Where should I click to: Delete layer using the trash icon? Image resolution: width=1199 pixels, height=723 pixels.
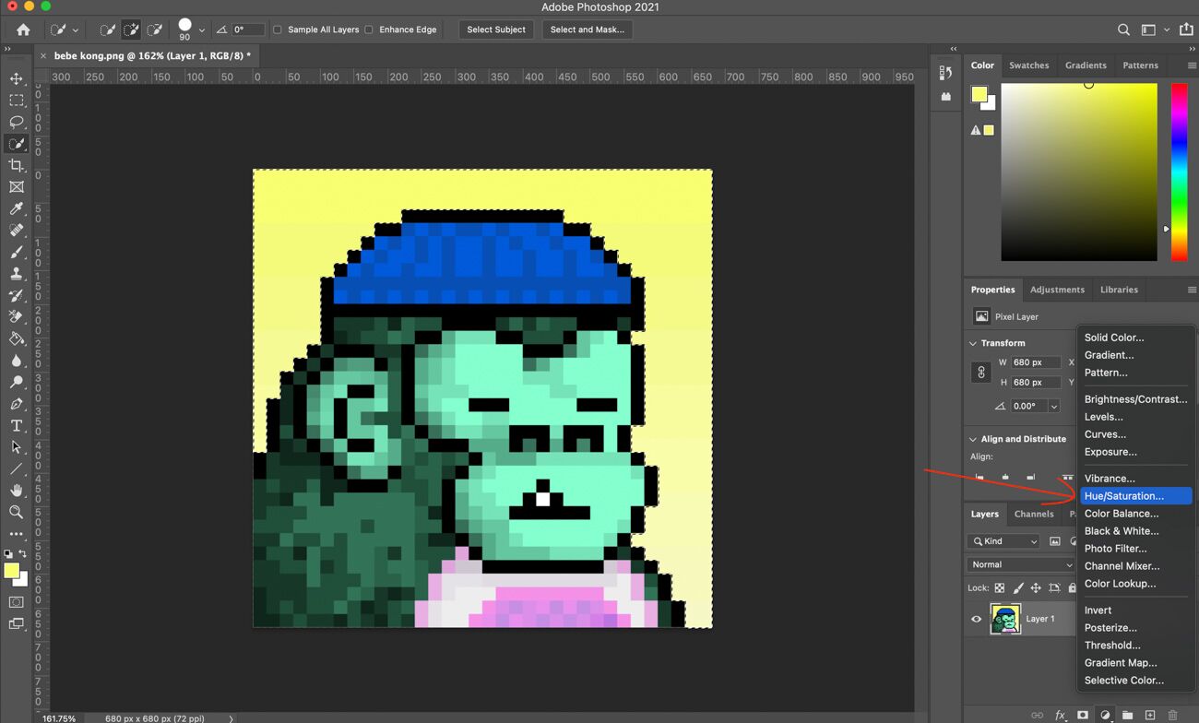point(1172,715)
